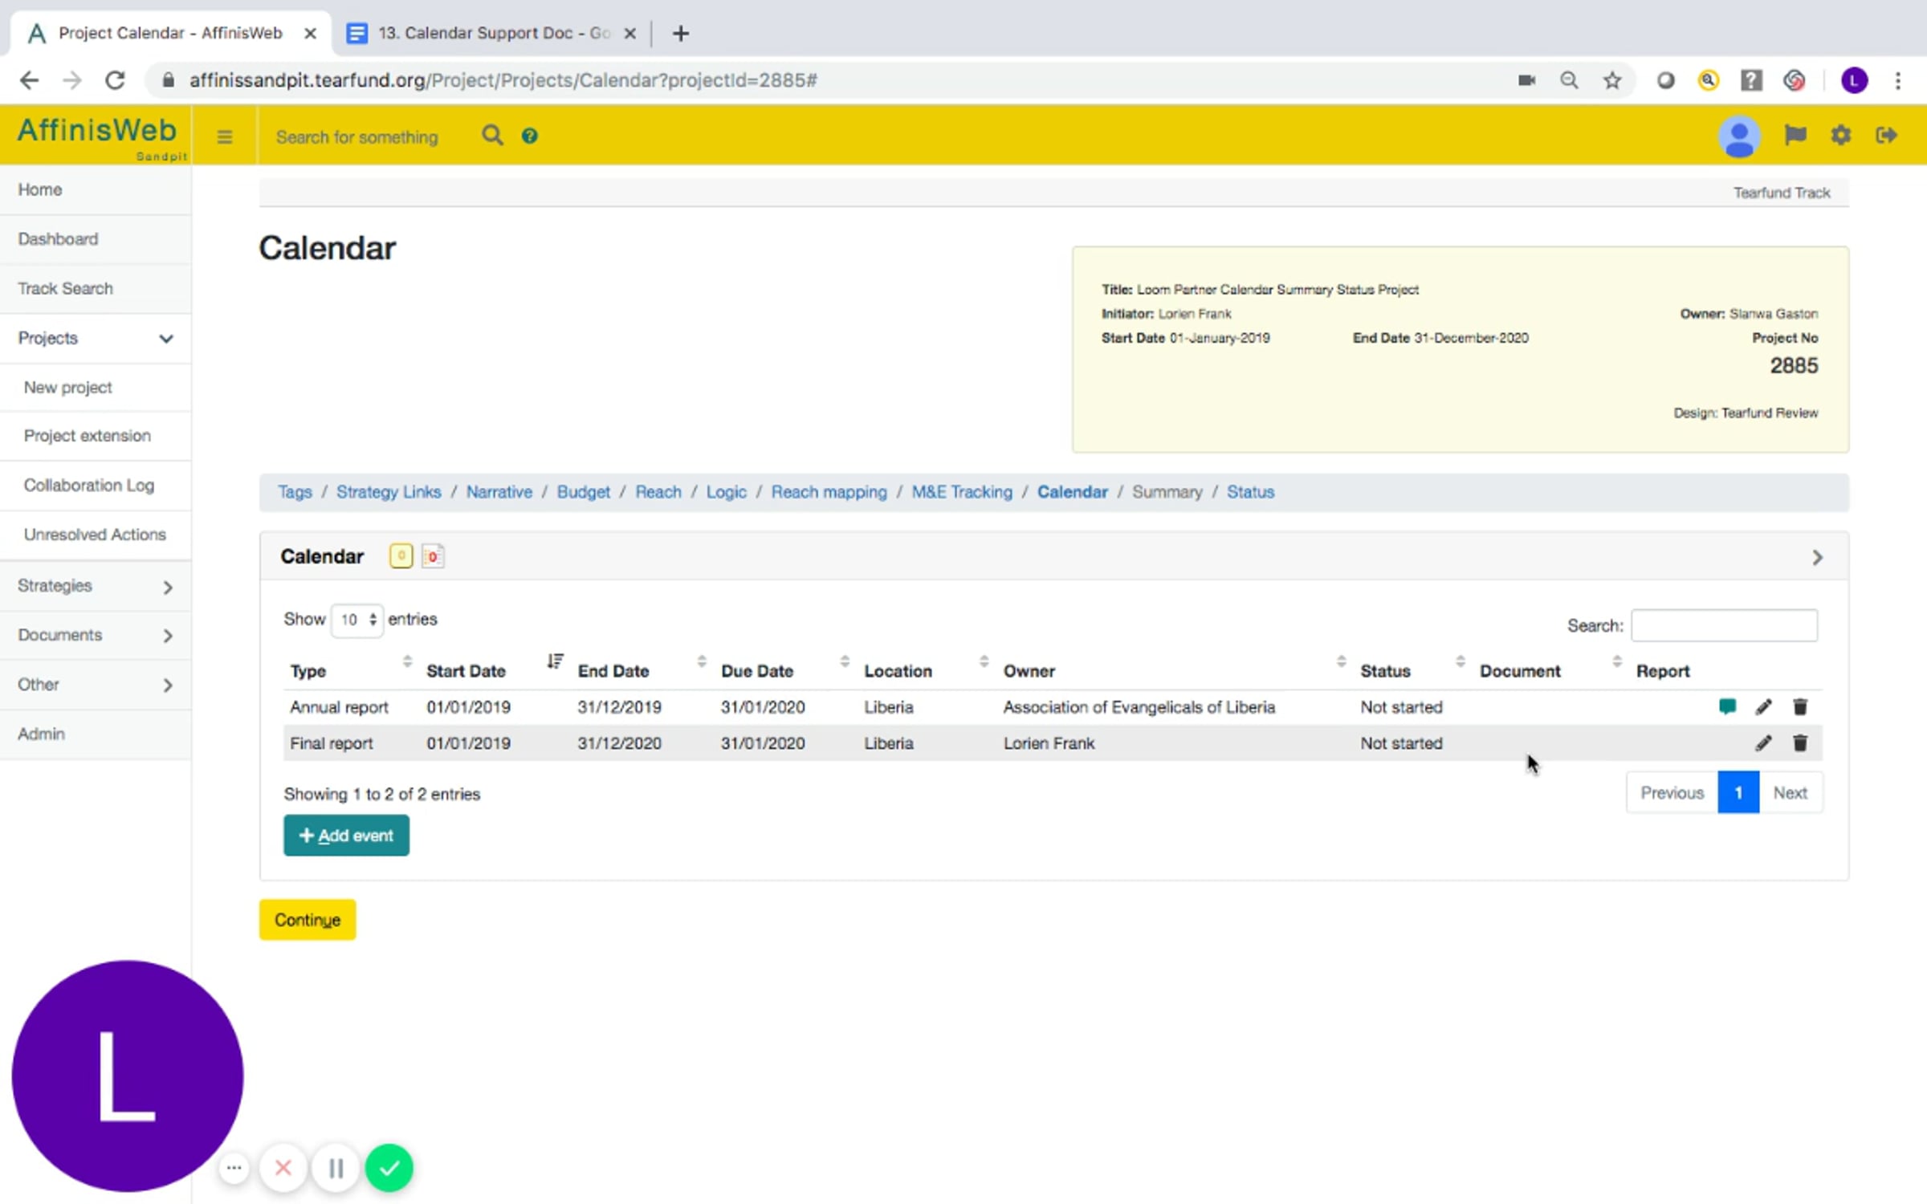Click page 1 pagination button
The image size is (1927, 1204).
[x=1738, y=793]
